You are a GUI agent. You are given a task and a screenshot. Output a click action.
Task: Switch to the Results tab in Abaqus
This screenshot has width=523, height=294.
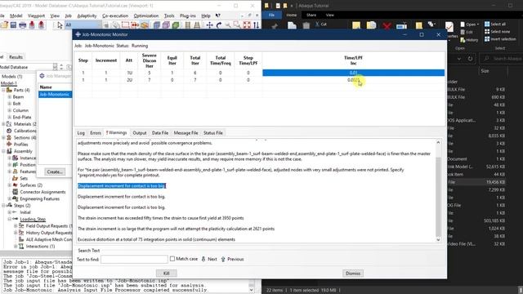click(16, 57)
